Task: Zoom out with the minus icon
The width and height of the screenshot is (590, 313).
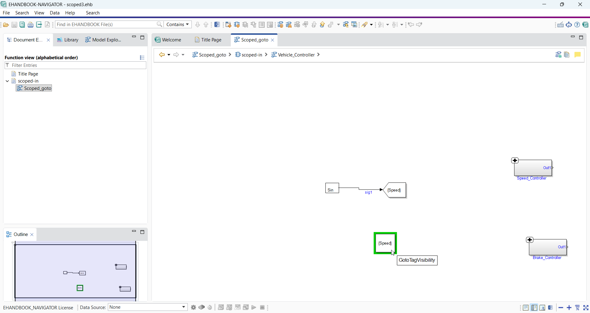Action: pos(561,307)
